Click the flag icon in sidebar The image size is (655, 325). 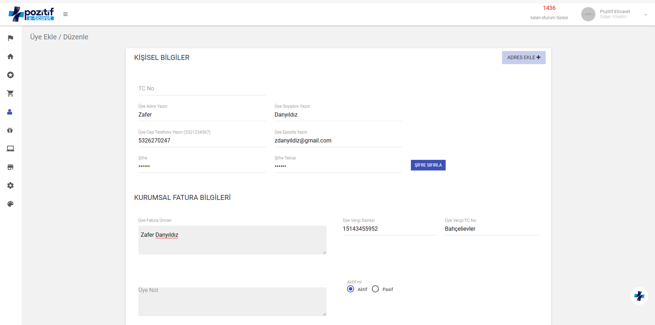10,38
